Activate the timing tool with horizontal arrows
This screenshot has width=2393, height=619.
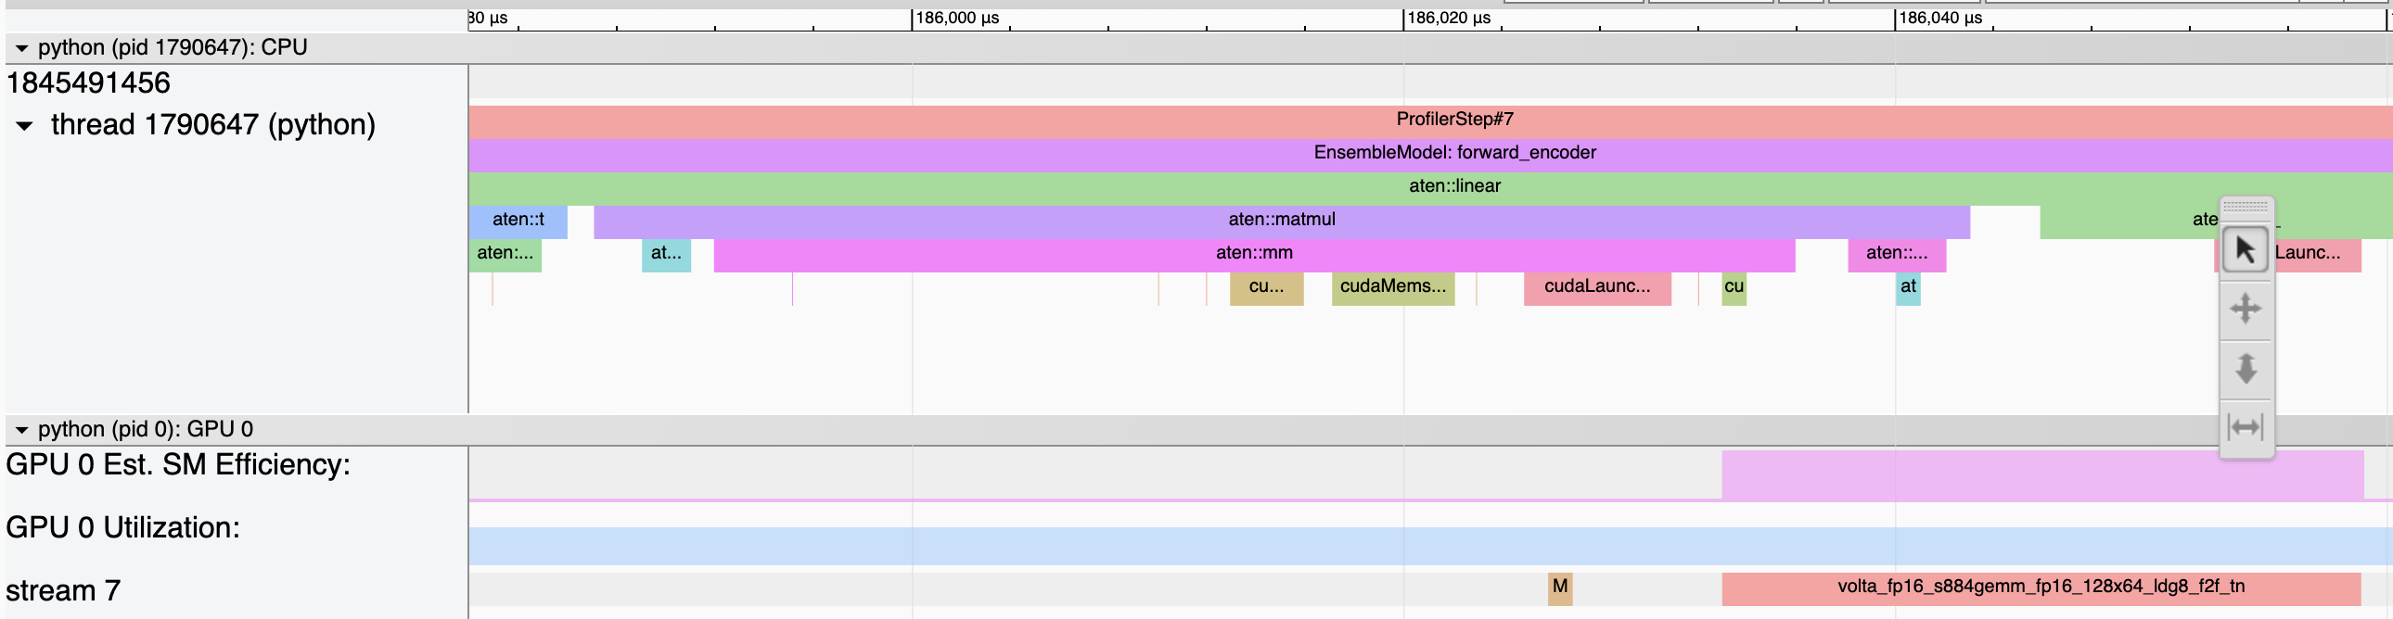pos(2246,428)
